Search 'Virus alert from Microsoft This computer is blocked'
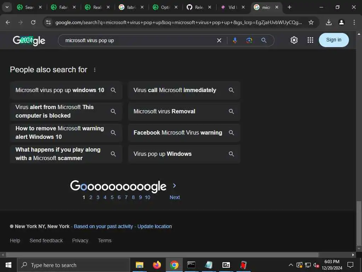Screen dimensions: 362x272 point(66,112)
